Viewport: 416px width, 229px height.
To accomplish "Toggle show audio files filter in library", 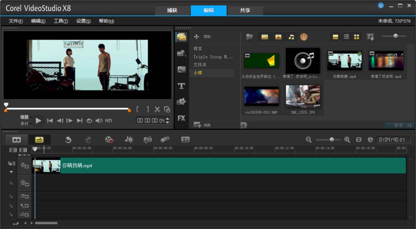I will 291,37.
